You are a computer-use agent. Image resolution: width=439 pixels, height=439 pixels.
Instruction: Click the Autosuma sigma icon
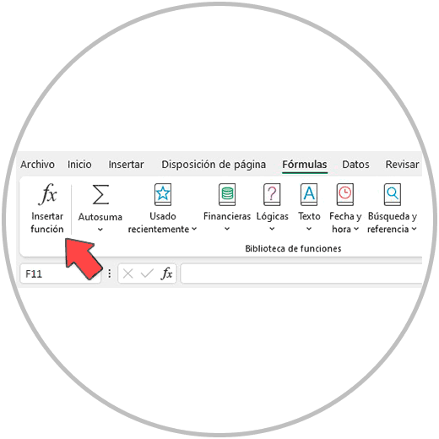coord(100,194)
